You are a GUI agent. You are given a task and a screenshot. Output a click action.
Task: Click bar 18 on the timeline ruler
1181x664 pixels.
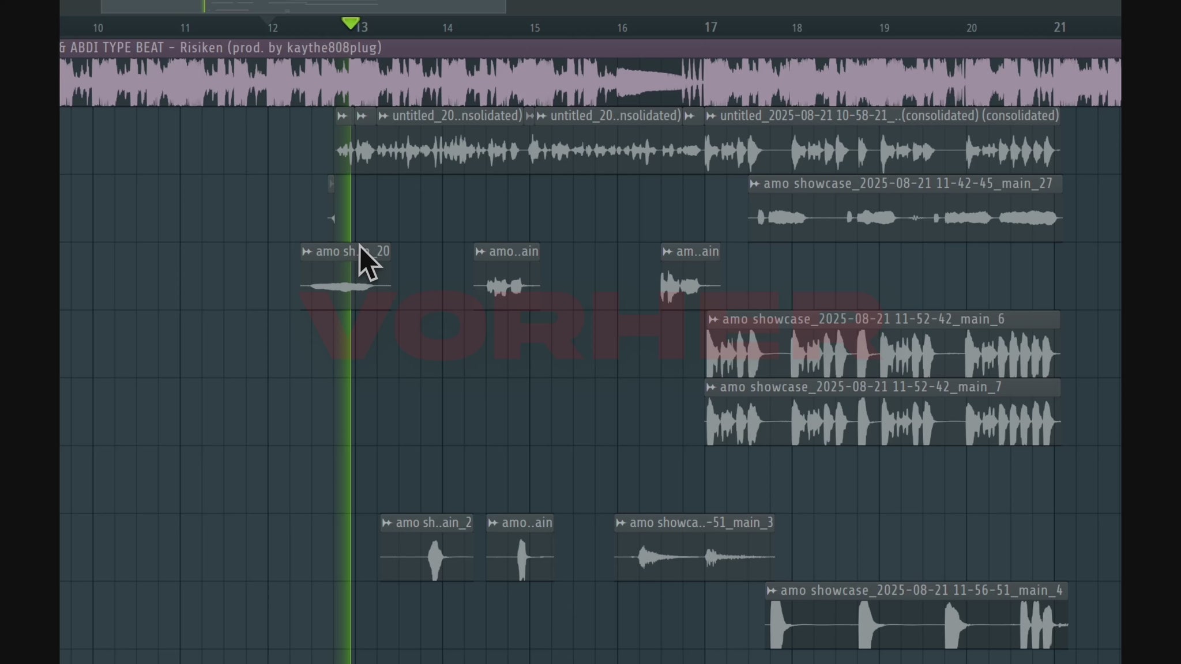point(797,28)
